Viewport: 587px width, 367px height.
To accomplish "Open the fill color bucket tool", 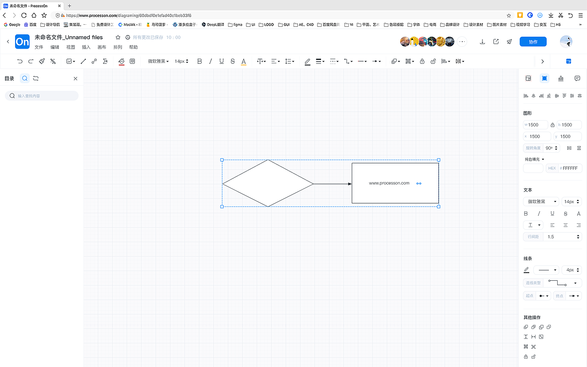I will click(x=122, y=61).
